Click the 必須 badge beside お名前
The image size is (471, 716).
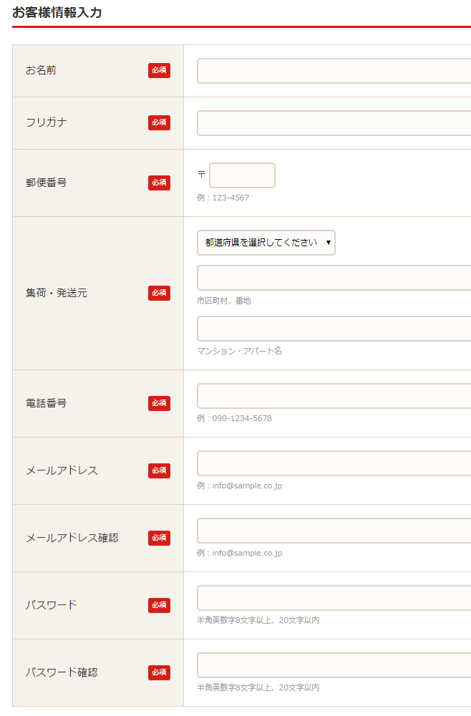(x=159, y=70)
